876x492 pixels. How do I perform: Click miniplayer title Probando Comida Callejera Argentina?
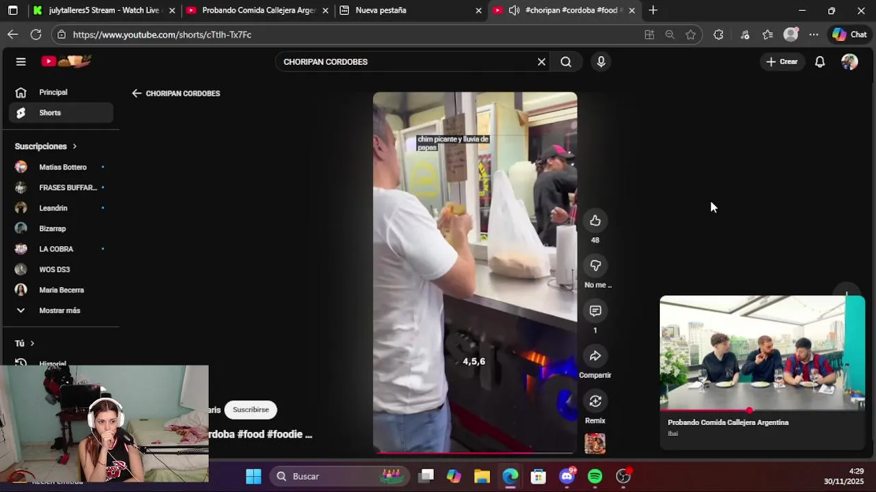(x=728, y=422)
